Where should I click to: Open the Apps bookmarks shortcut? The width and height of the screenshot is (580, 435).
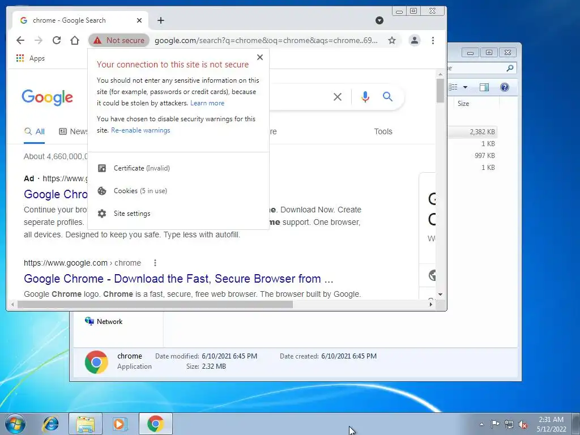[x=31, y=58]
